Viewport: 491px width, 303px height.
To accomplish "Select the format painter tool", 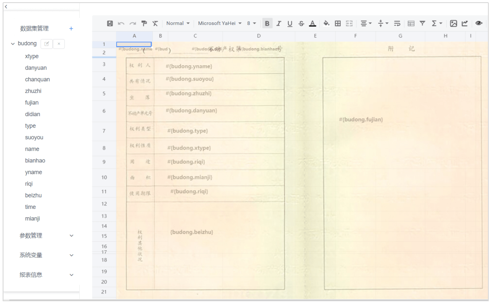I will 144,24.
